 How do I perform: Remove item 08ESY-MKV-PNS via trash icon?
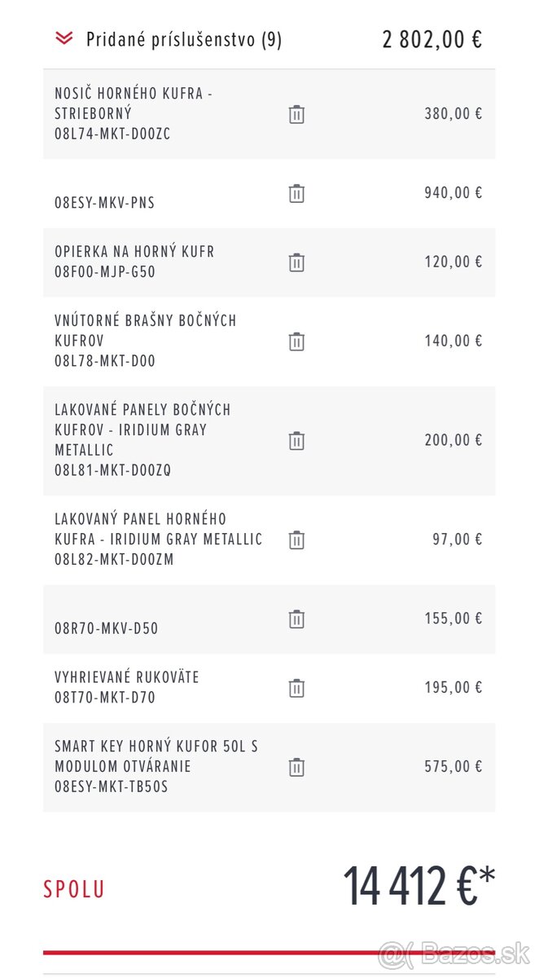click(296, 193)
